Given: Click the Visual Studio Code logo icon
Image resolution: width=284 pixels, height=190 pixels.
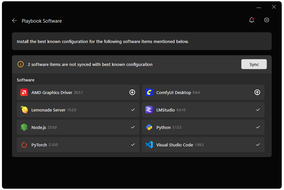Looking at the screenshot, I should pyautogui.click(x=149, y=145).
